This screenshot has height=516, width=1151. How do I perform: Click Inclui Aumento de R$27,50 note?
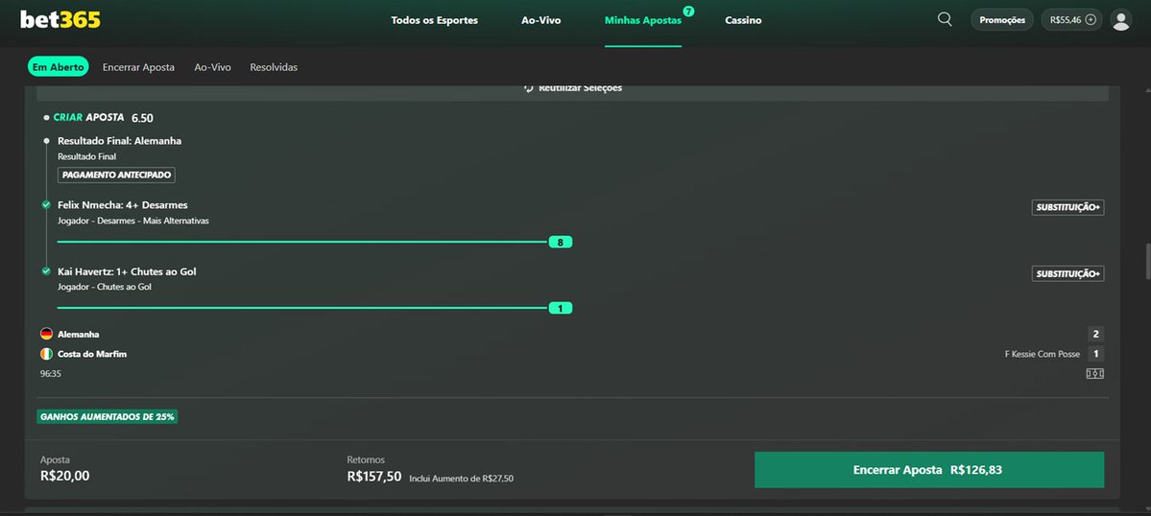[462, 479]
